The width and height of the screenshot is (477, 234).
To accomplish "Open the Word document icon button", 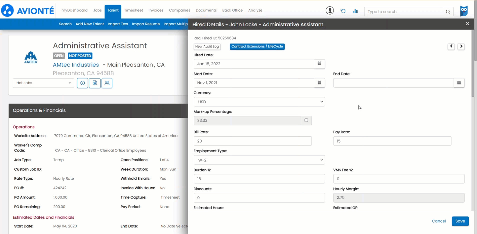I will coord(95,83).
